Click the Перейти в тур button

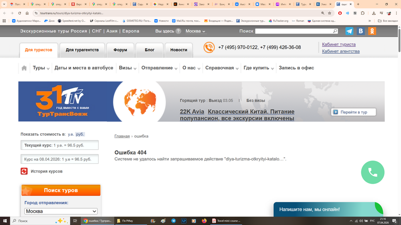pyautogui.click(x=354, y=112)
